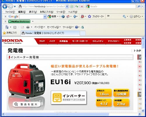This screenshot has width=146, height=117.
Task: Open the バイク navigation link
Action: click(x=52, y=41)
